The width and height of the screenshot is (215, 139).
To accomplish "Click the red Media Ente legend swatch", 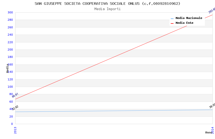I will [172, 24].
